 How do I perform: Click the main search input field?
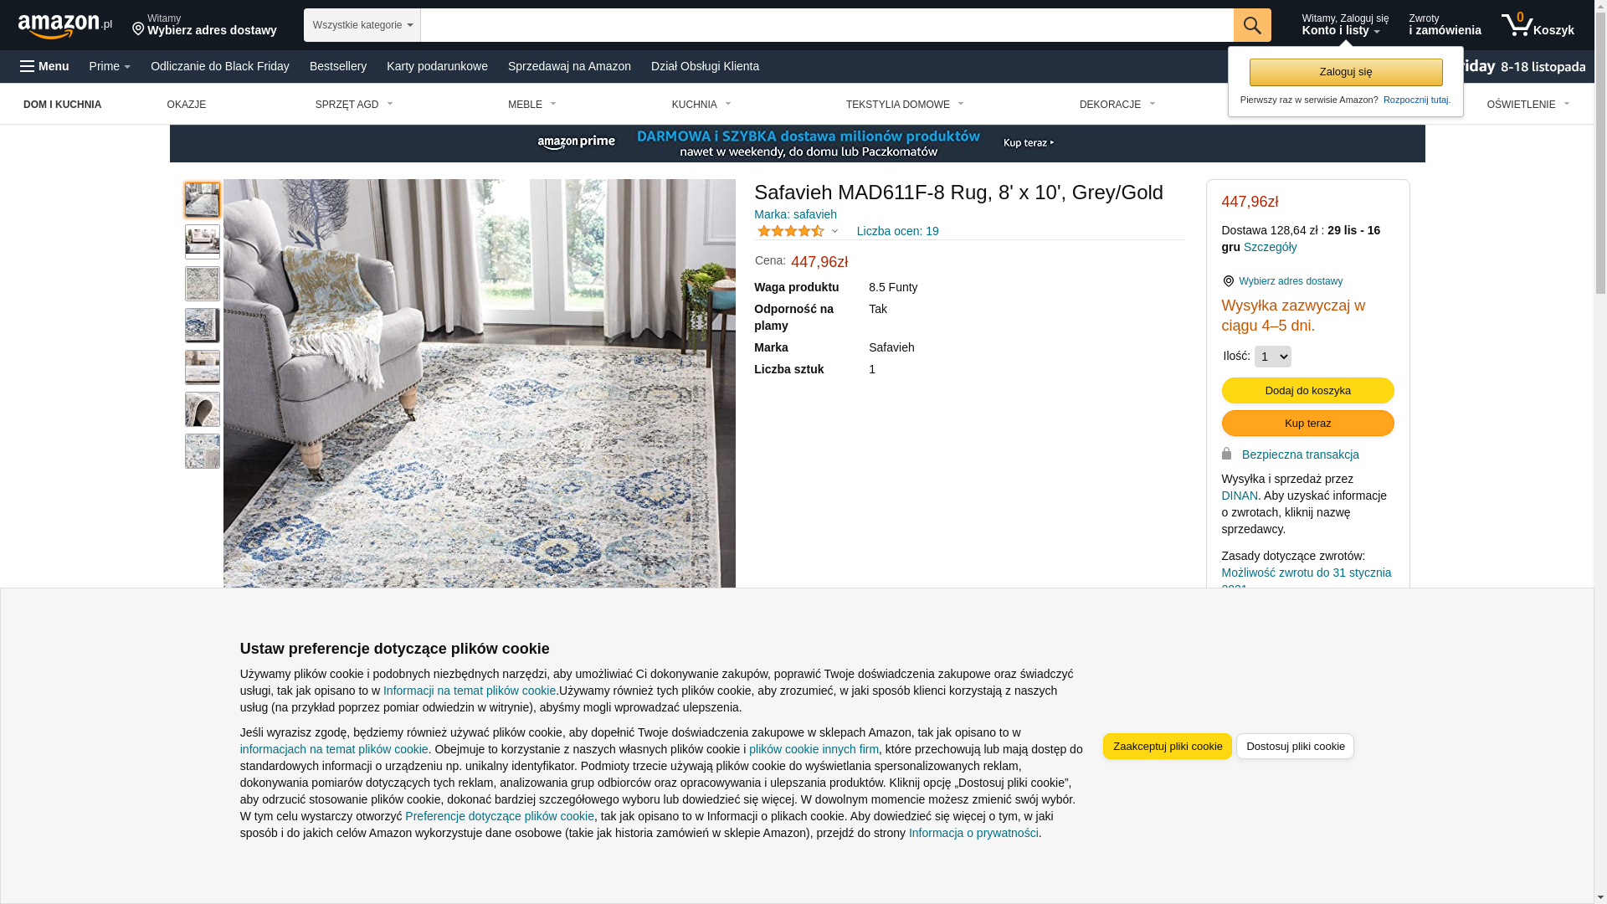pos(826,25)
